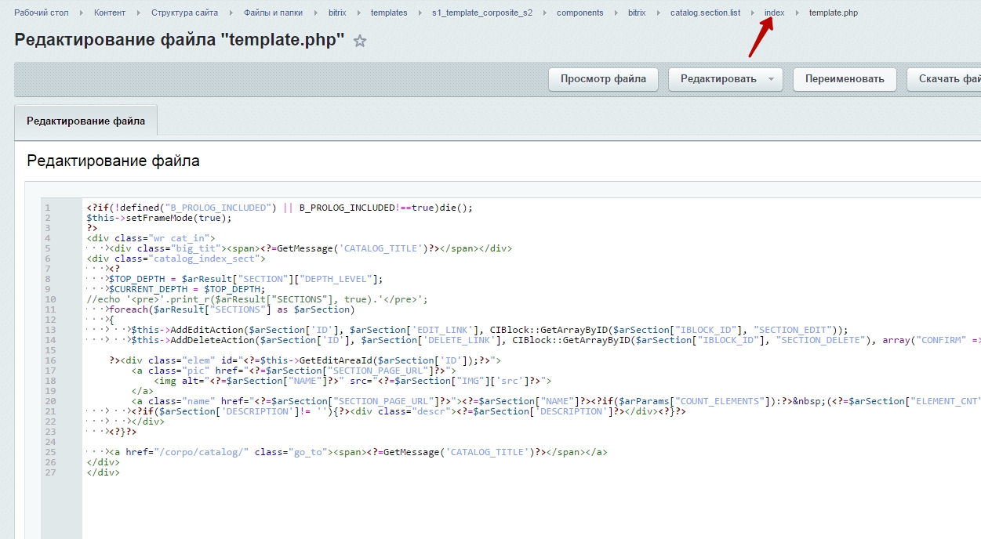This screenshot has height=539, width=981.
Task: Select the Редактирование файла tab
Action: (85, 121)
